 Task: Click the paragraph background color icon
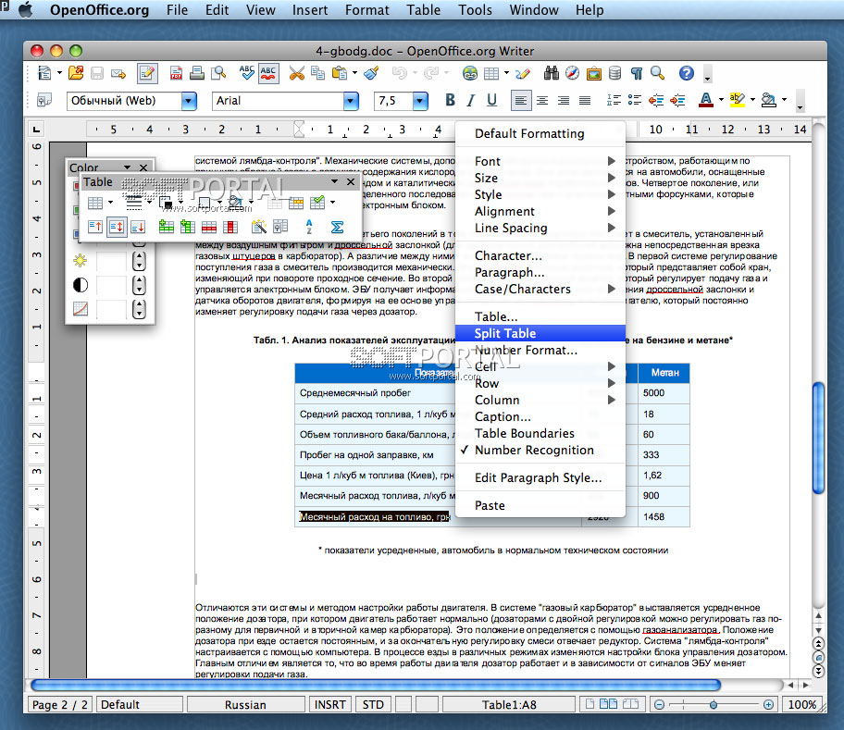click(769, 100)
